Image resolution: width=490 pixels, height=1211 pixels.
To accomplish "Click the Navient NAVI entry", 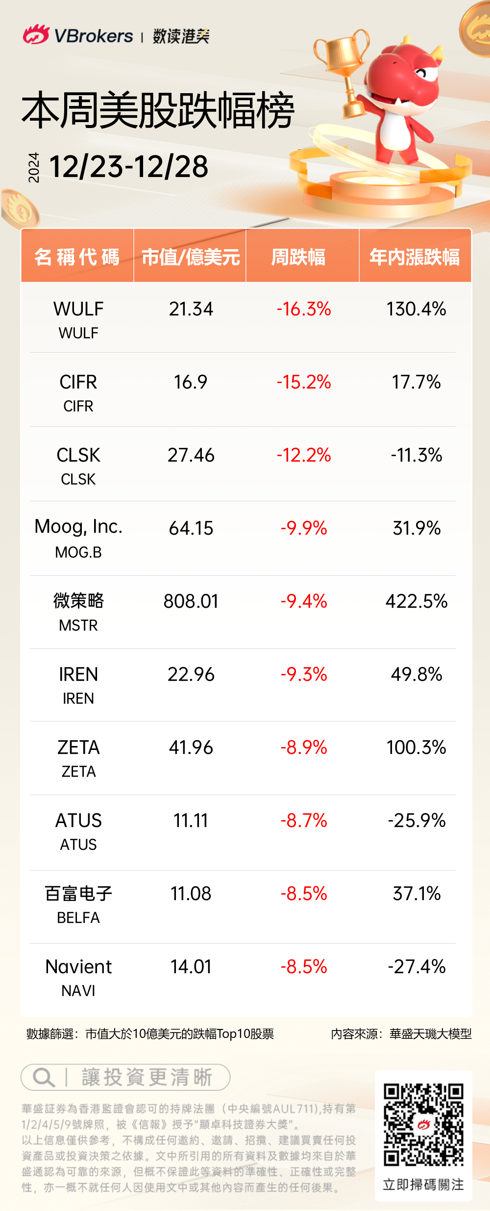I will 78,976.
